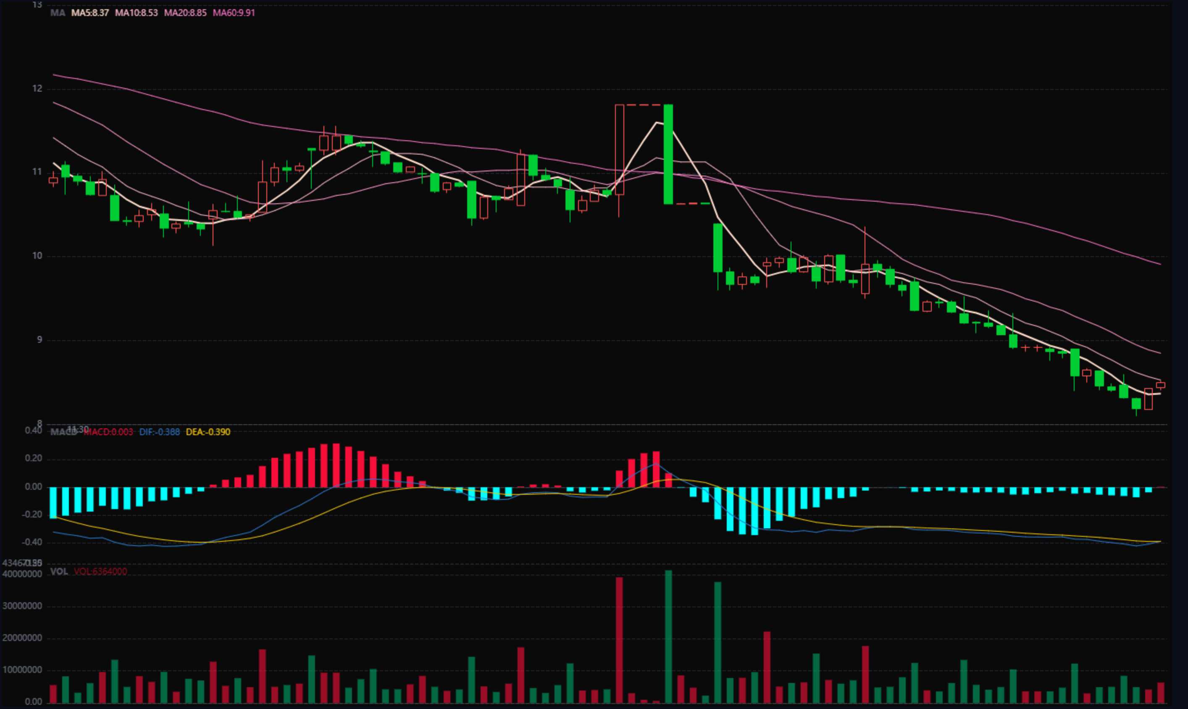Select the tallest red volume bar

point(619,640)
